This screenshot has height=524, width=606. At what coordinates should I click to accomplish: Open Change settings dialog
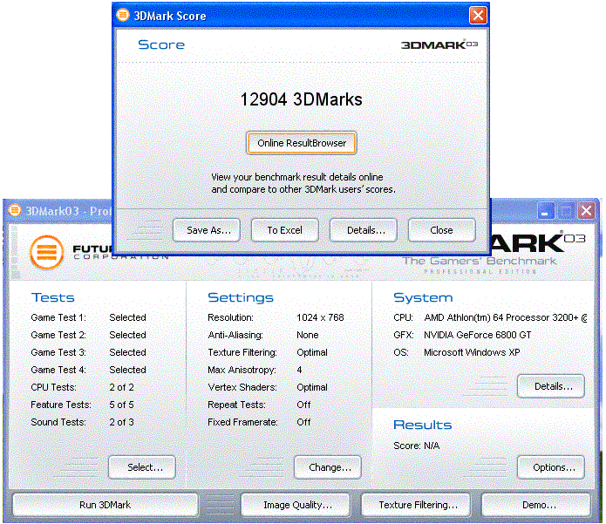point(328,467)
